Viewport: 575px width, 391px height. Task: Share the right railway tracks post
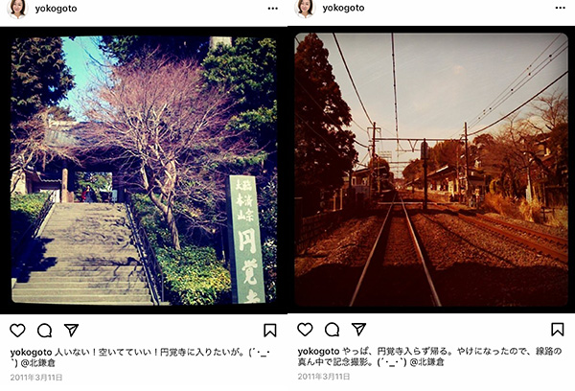tap(359, 329)
